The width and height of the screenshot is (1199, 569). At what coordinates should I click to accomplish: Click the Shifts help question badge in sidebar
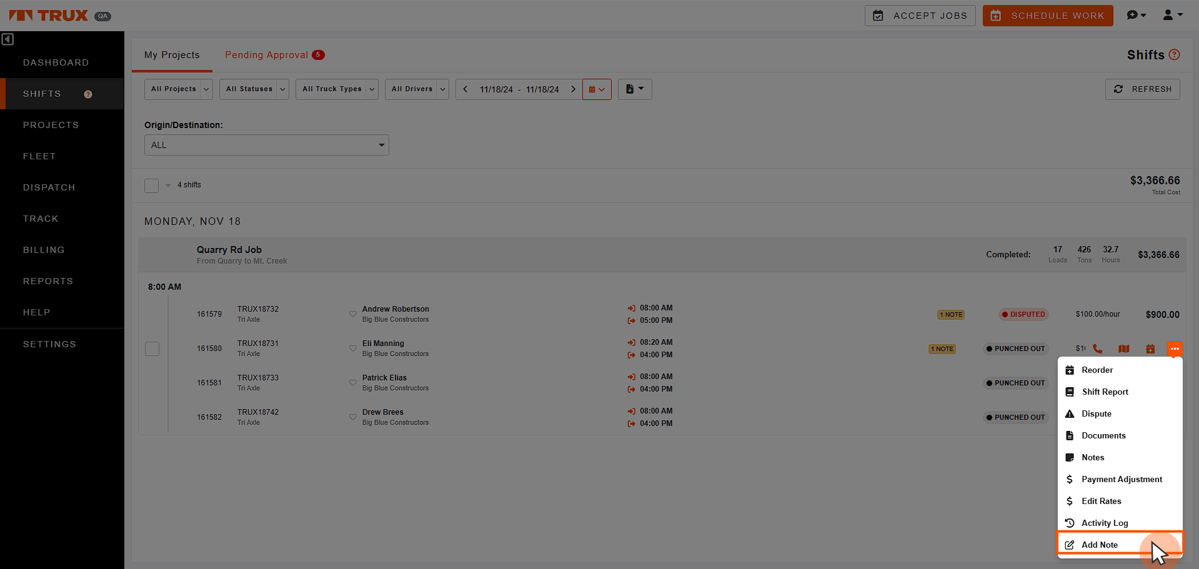coord(88,94)
